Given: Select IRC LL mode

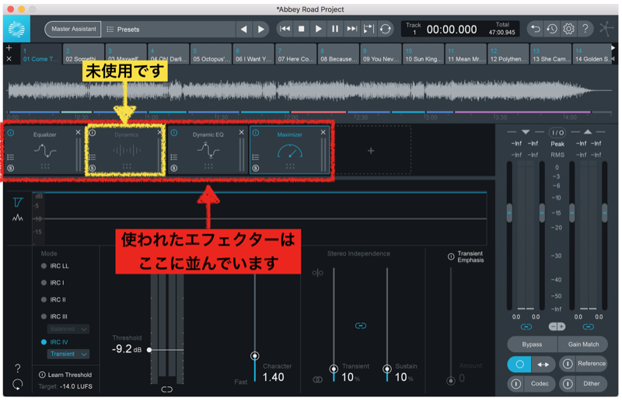Looking at the screenshot, I should (55, 266).
